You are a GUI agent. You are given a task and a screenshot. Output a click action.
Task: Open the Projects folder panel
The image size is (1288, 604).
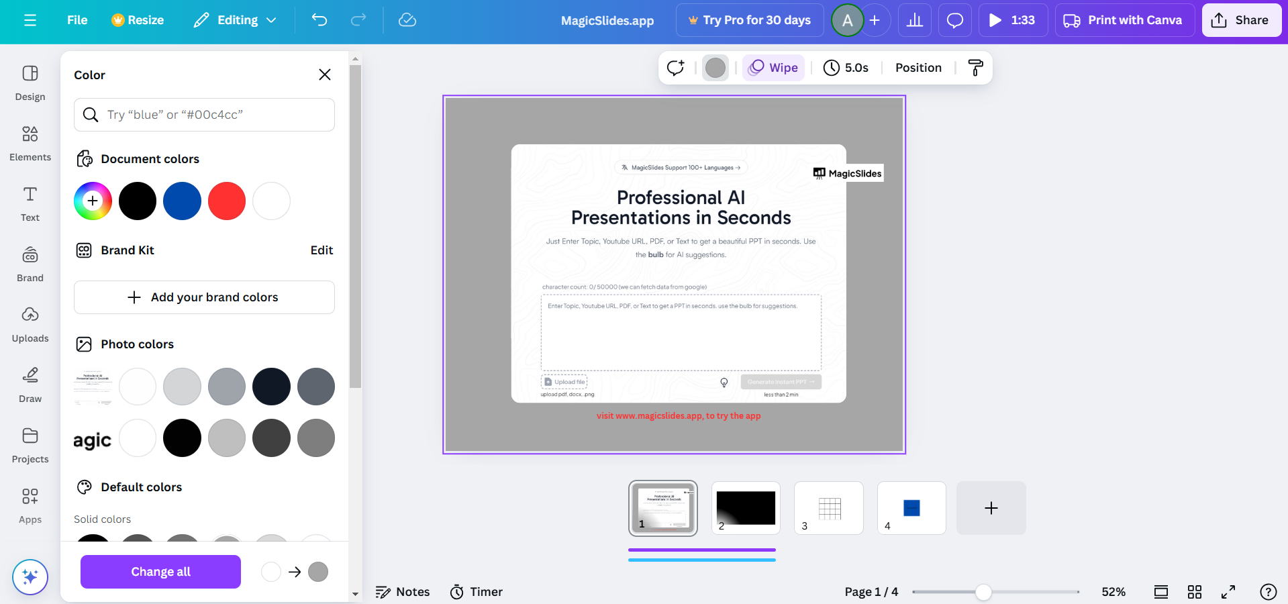[30, 446]
